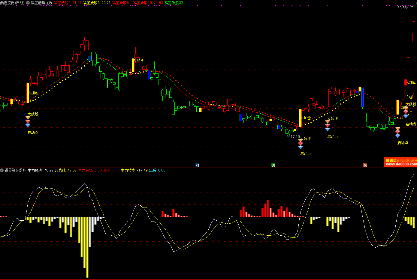Click the 17.10 low price label
The width and height of the screenshot is (417, 280).
click(295, 137)
